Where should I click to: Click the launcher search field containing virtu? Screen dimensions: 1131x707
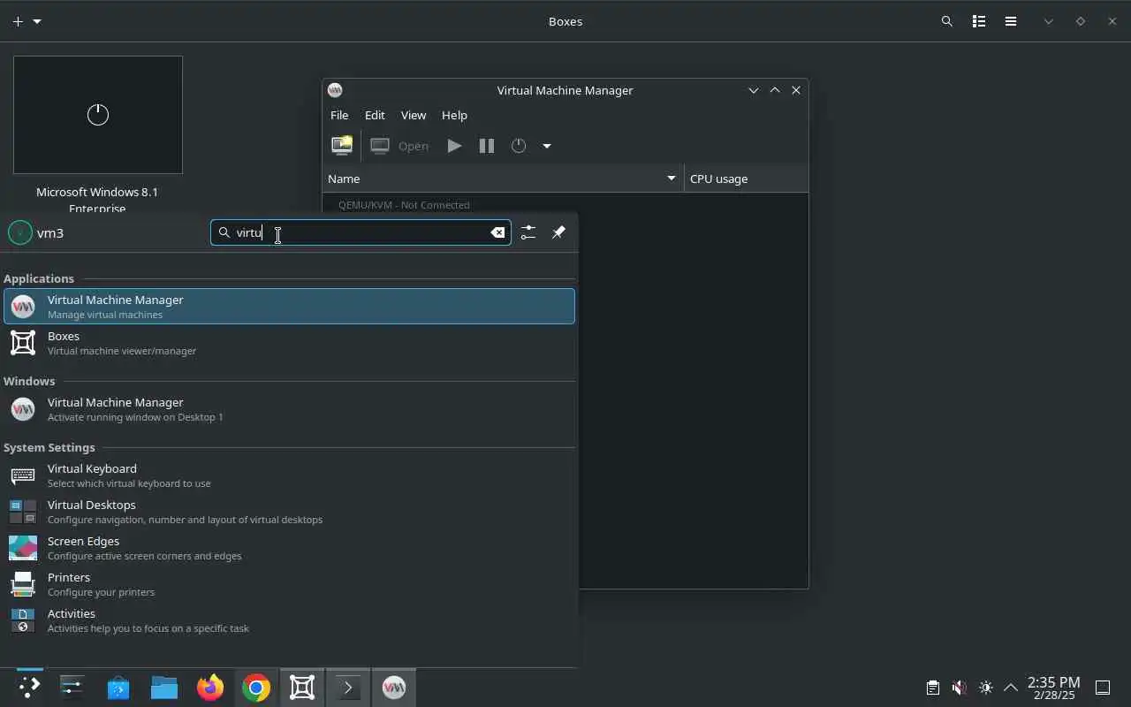point(361,232)
